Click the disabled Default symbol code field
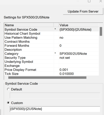 55,95
